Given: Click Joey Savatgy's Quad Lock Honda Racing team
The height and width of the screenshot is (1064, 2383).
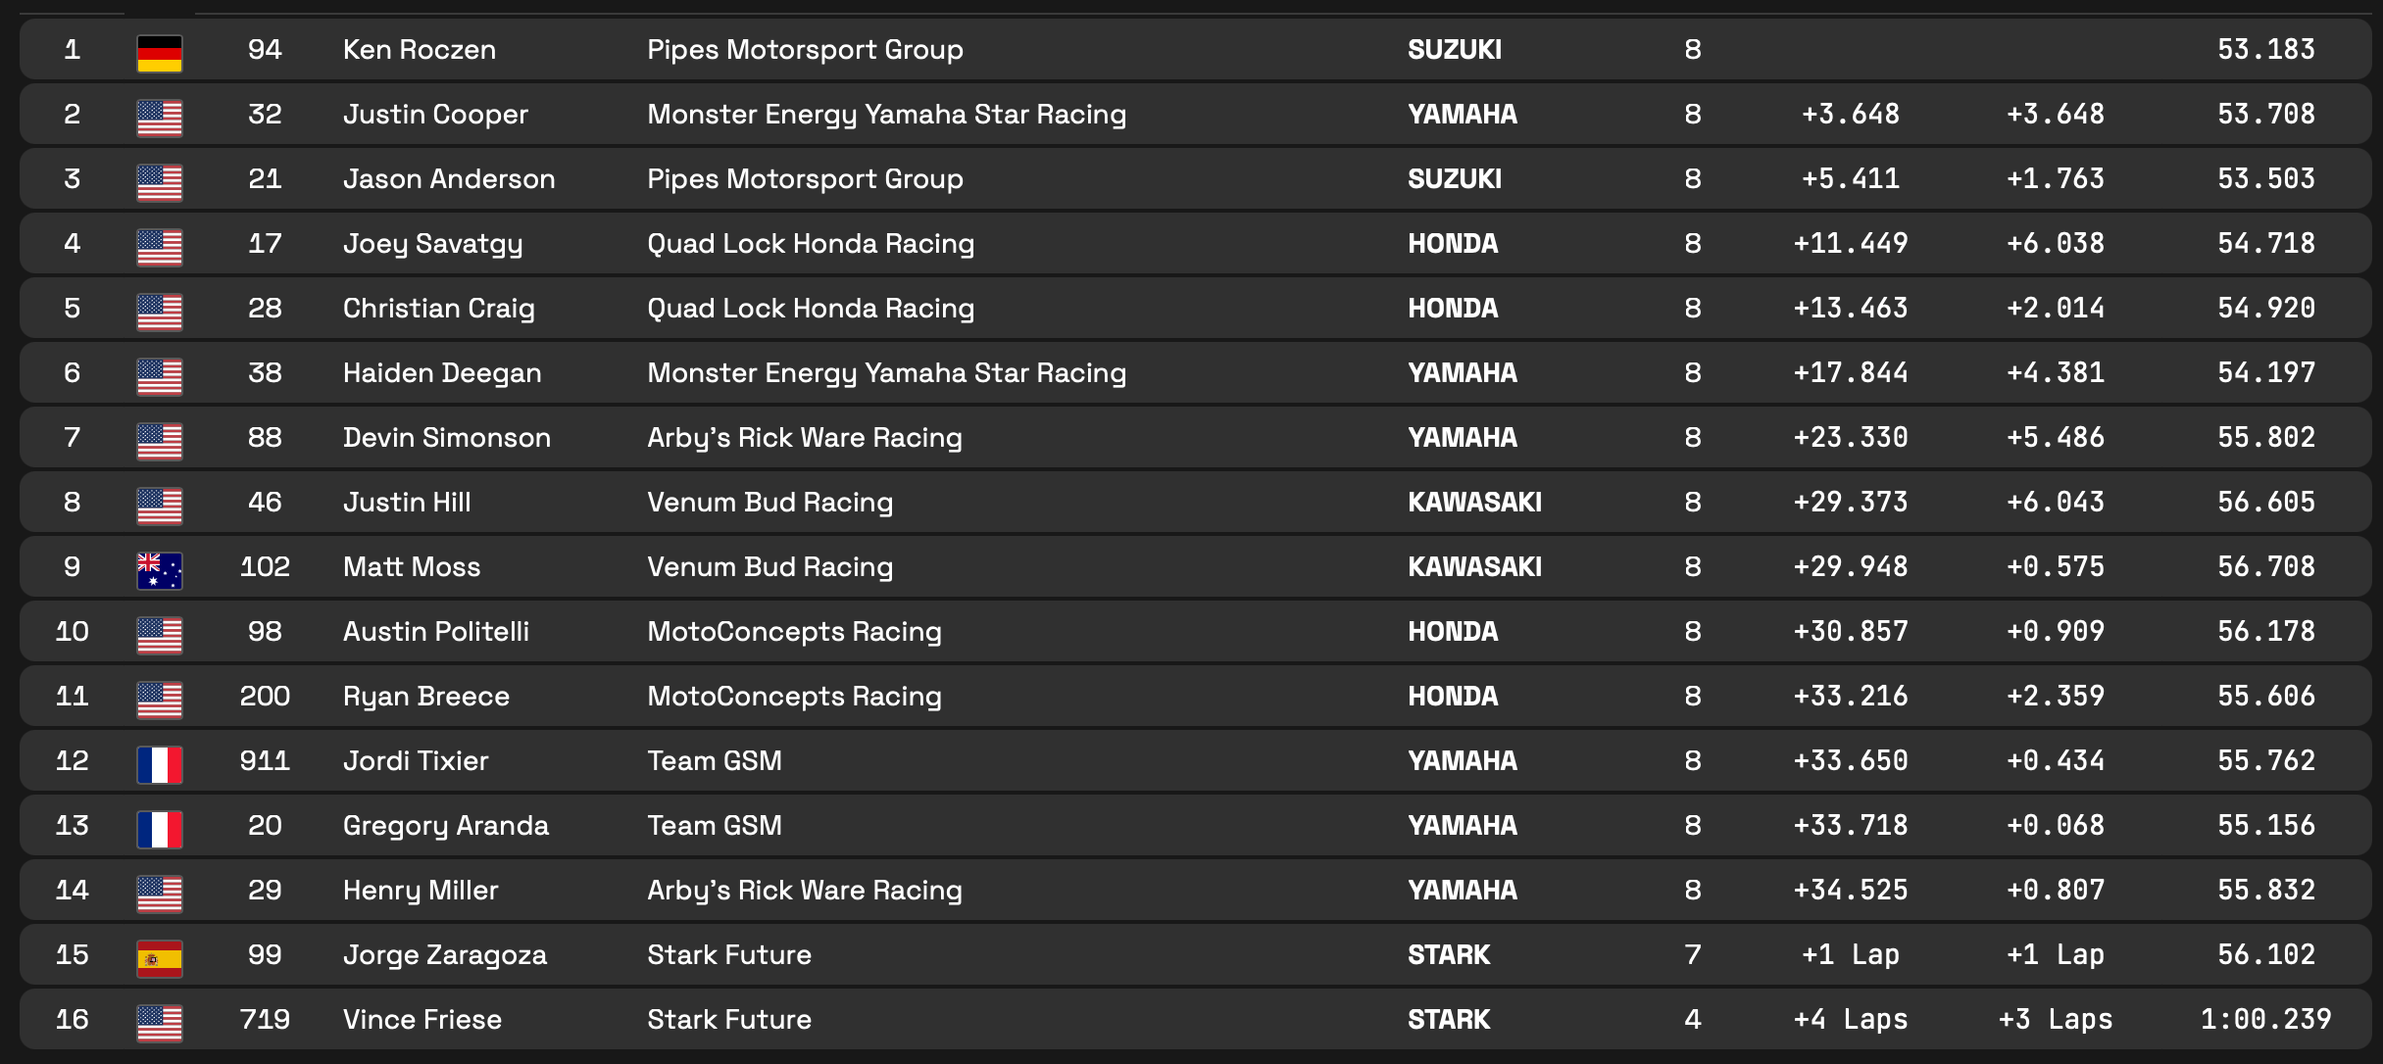Looking at the screenshot, I should point(811,243).
